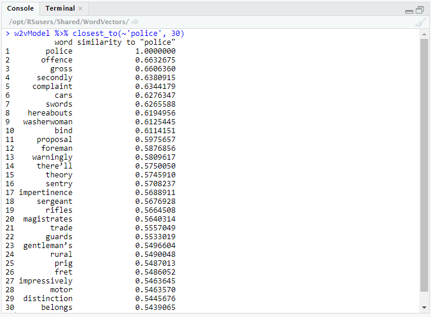431x317 pixels.
Task: Click the word 'washerwoman' in output
Action: (48, 122)
